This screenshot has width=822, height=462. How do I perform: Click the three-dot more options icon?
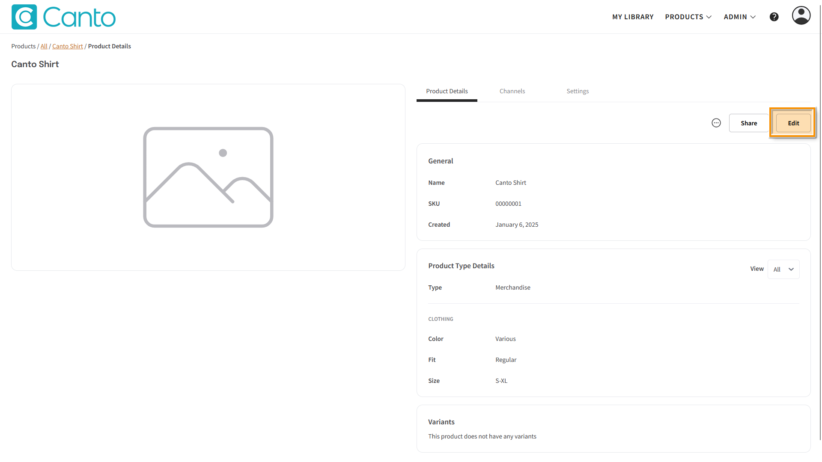click(x=716, y=123)
